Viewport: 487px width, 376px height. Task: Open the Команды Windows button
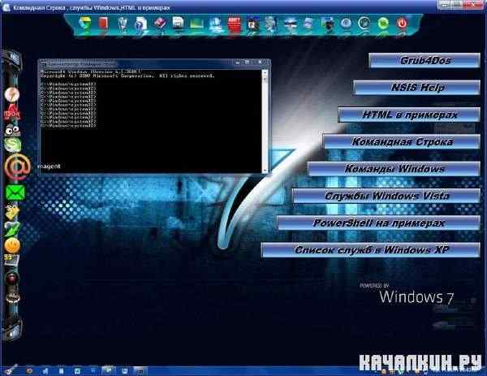[394, 169]
